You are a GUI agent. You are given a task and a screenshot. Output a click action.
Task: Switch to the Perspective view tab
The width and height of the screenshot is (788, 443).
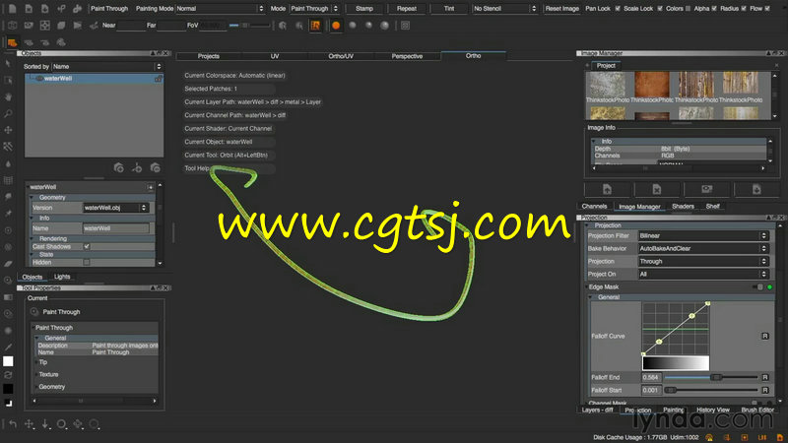pos(407,56)
